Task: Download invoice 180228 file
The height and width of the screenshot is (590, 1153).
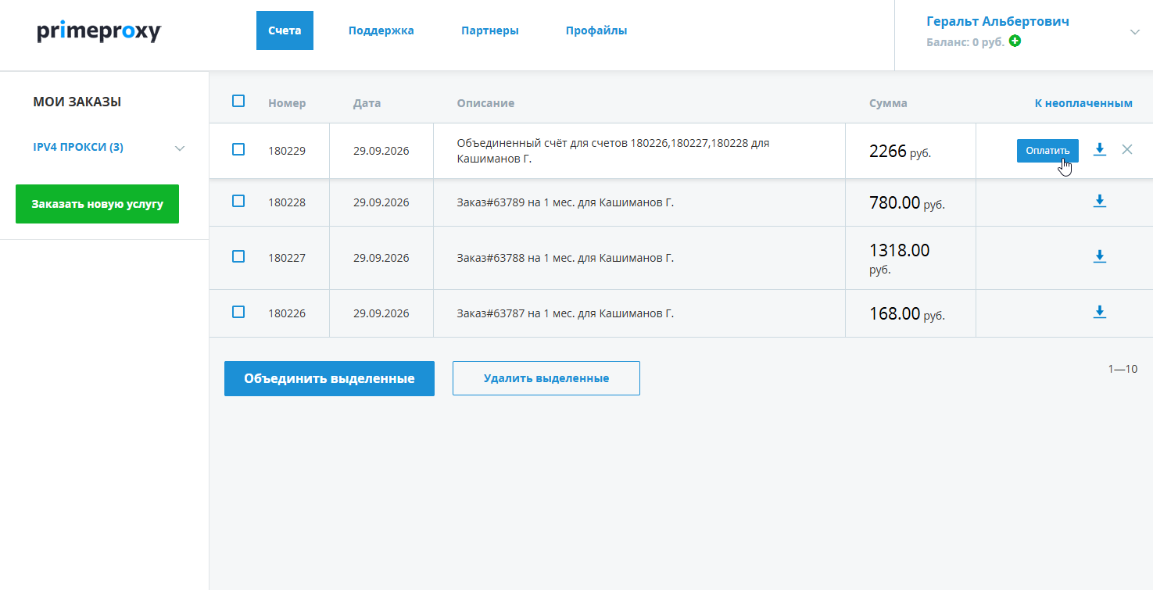Action: (x=1100, y=202)
